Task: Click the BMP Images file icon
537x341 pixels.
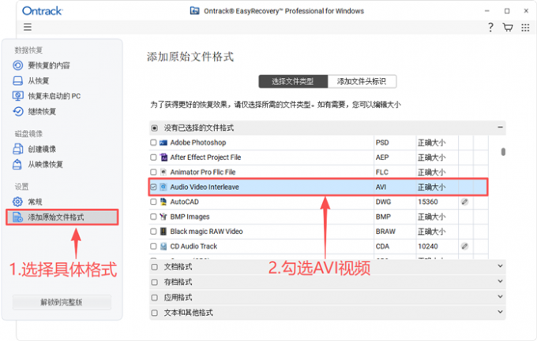Action: coord(163,217)
